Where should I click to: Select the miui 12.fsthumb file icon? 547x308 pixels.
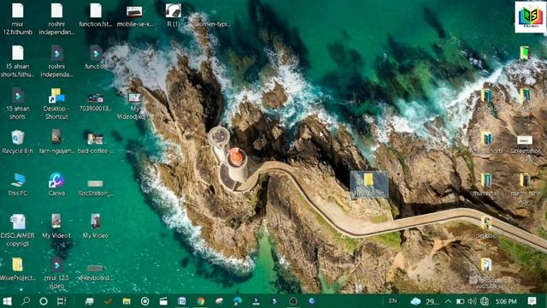(17, 11)
